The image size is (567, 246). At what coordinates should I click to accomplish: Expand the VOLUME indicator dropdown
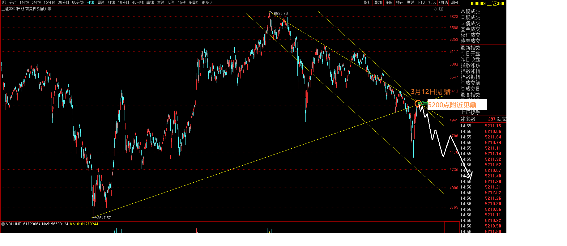3,224
